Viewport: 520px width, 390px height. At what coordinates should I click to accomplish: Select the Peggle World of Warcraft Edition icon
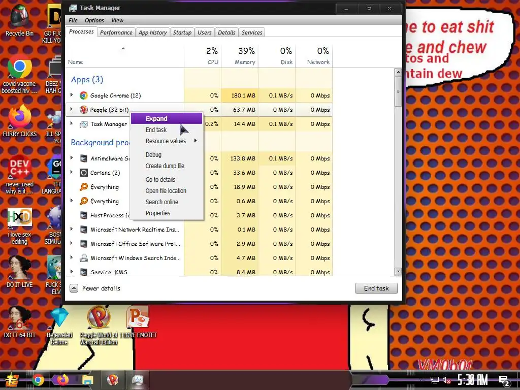point(99,326)
